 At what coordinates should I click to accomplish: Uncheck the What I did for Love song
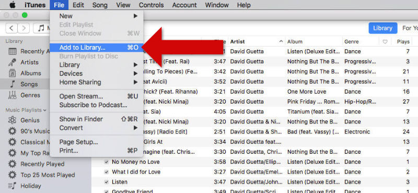click(107, 172)
